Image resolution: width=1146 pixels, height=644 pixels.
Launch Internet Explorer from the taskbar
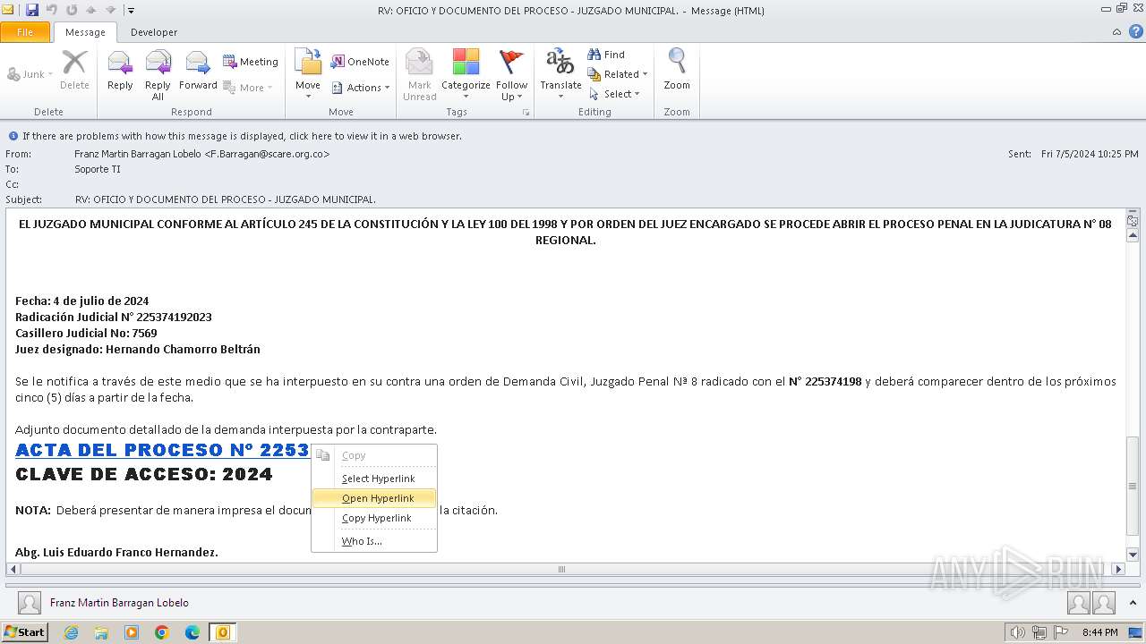tap(71, 632)
